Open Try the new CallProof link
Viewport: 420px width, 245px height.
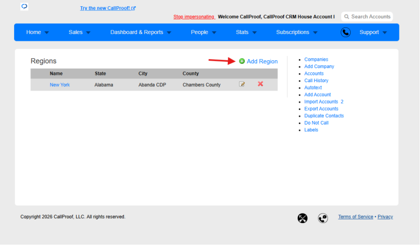108,8
